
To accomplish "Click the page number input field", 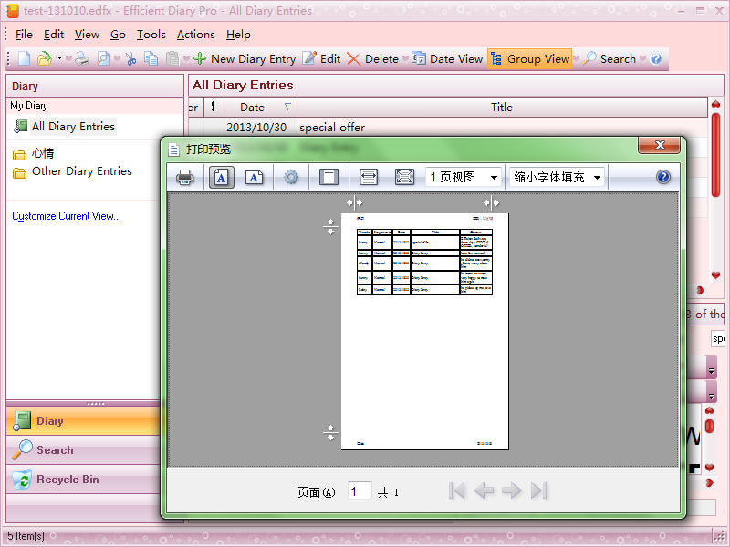I will (360, 491).
